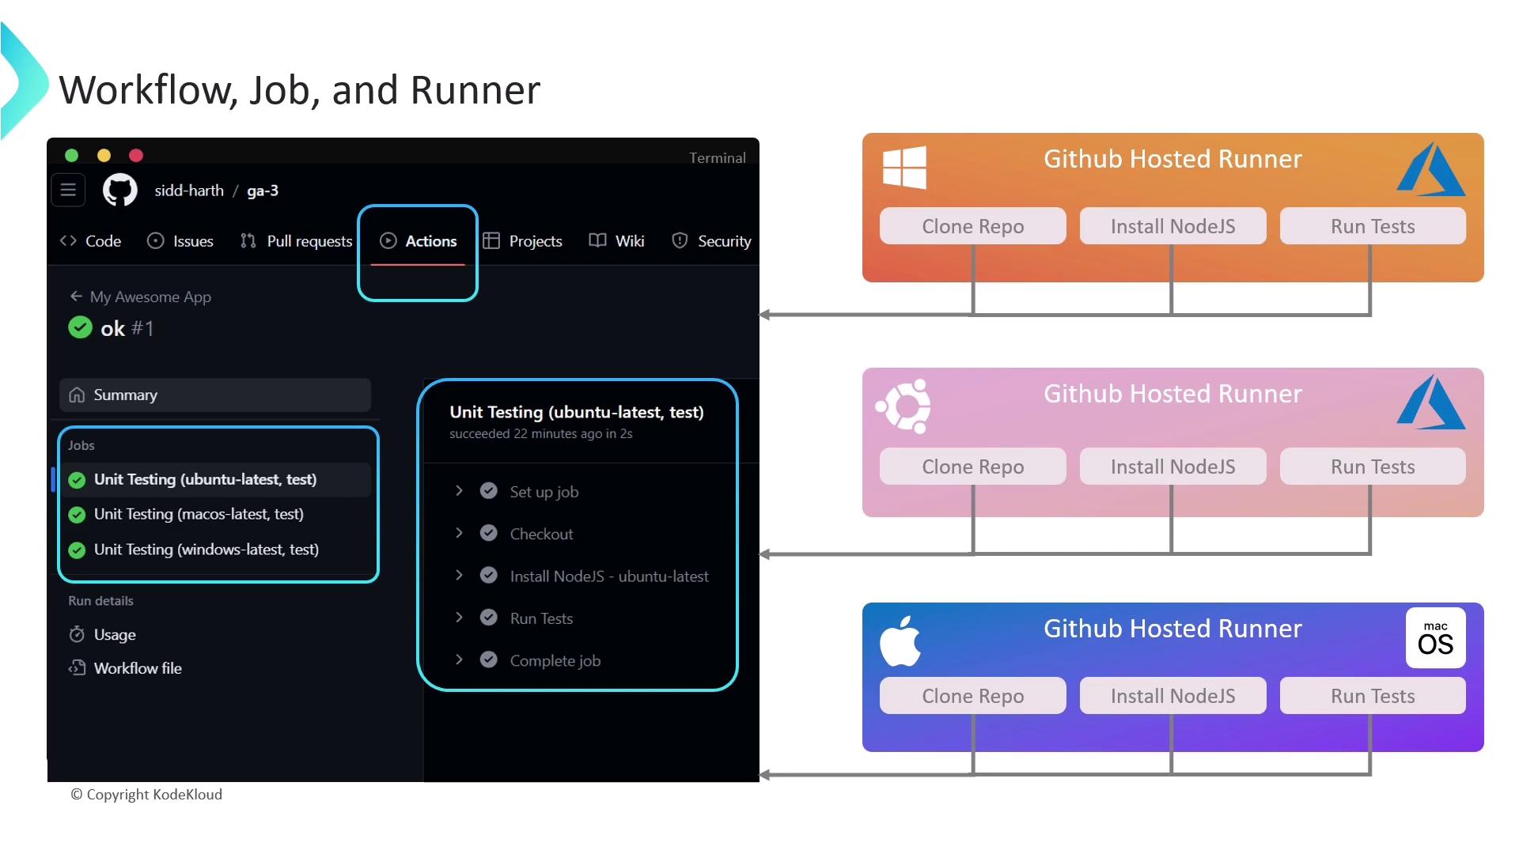Click the mac OS badge icon
Screen dimensions: 1519x854
coord(1435,638)
